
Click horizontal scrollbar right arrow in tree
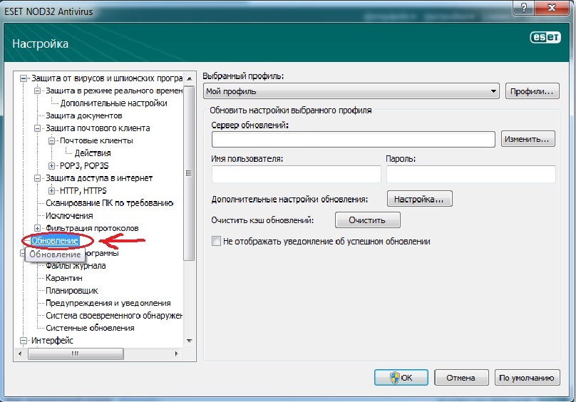point(176,354)
